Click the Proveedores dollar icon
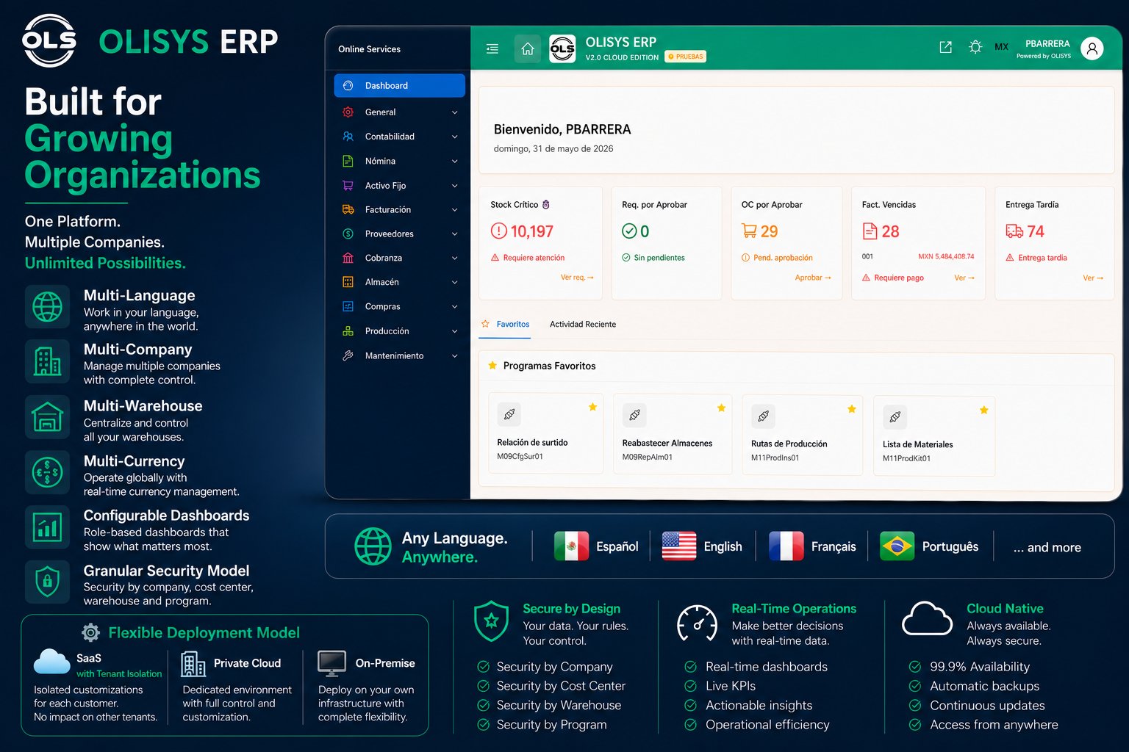 (348, 234)
